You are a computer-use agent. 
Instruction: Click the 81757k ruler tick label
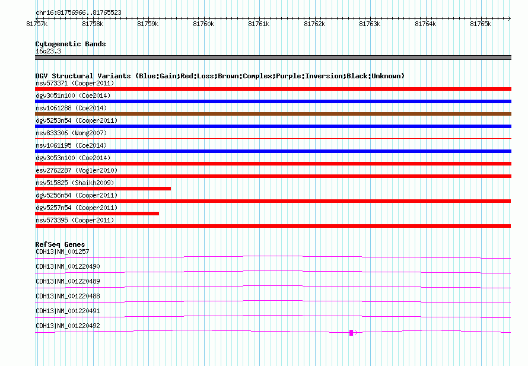pos(37,24)
